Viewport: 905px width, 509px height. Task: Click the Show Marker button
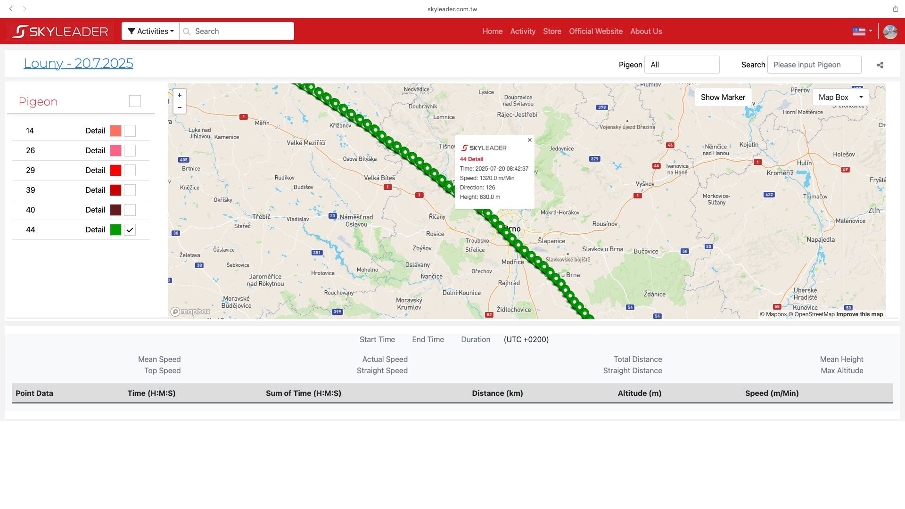723,97
